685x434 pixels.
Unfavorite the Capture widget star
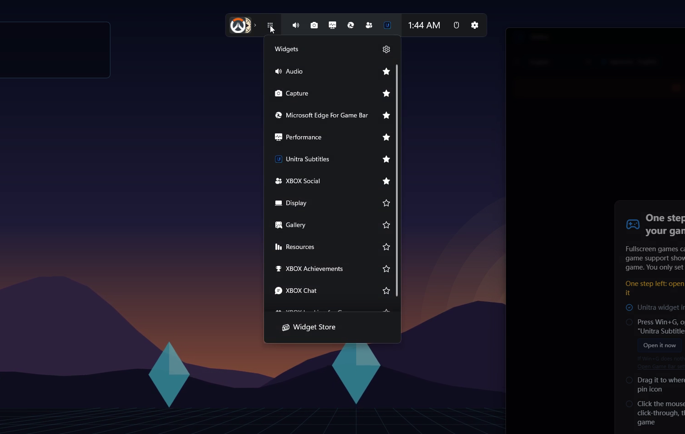pyautogui.click(x=386, y=93)
